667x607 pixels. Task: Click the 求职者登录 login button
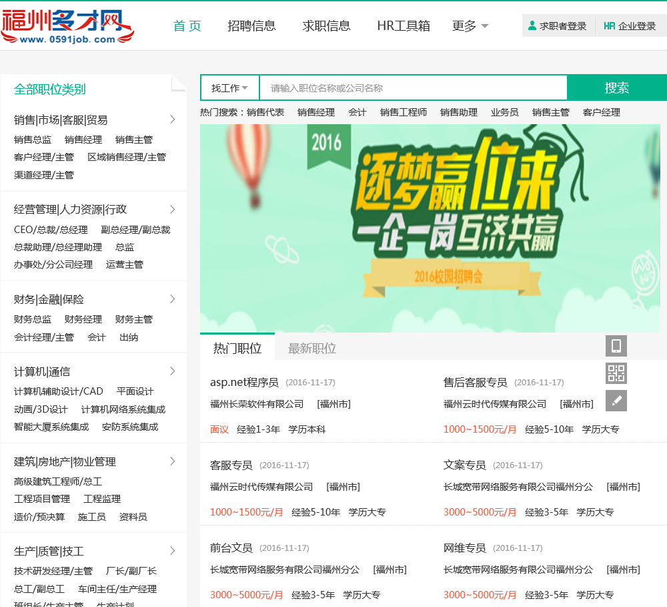(558, 26)
